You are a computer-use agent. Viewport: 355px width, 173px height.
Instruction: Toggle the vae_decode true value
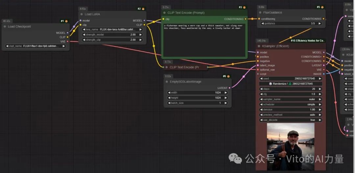click(x=291, y=120)
